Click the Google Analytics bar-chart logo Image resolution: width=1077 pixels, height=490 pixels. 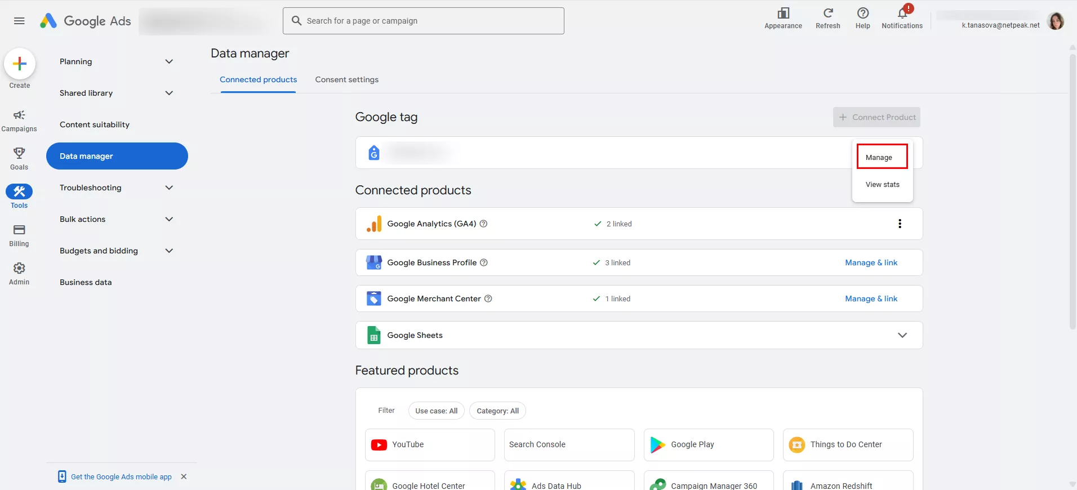pyautogui.click(x=374, y=224)
